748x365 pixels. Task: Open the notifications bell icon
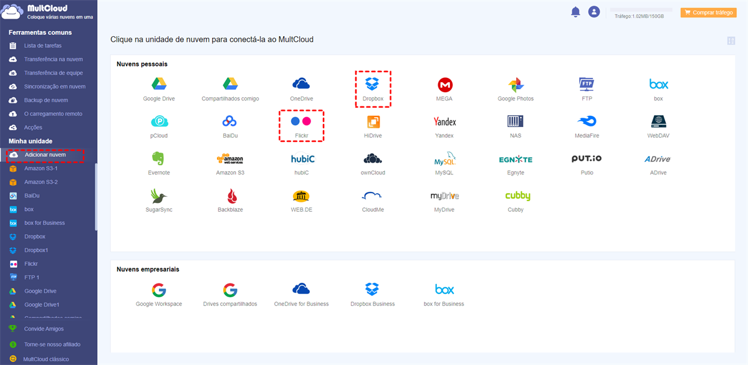tap(575, 12)
